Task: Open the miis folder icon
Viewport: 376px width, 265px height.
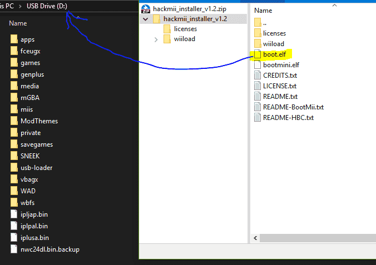Action: [x=14, y=109]
